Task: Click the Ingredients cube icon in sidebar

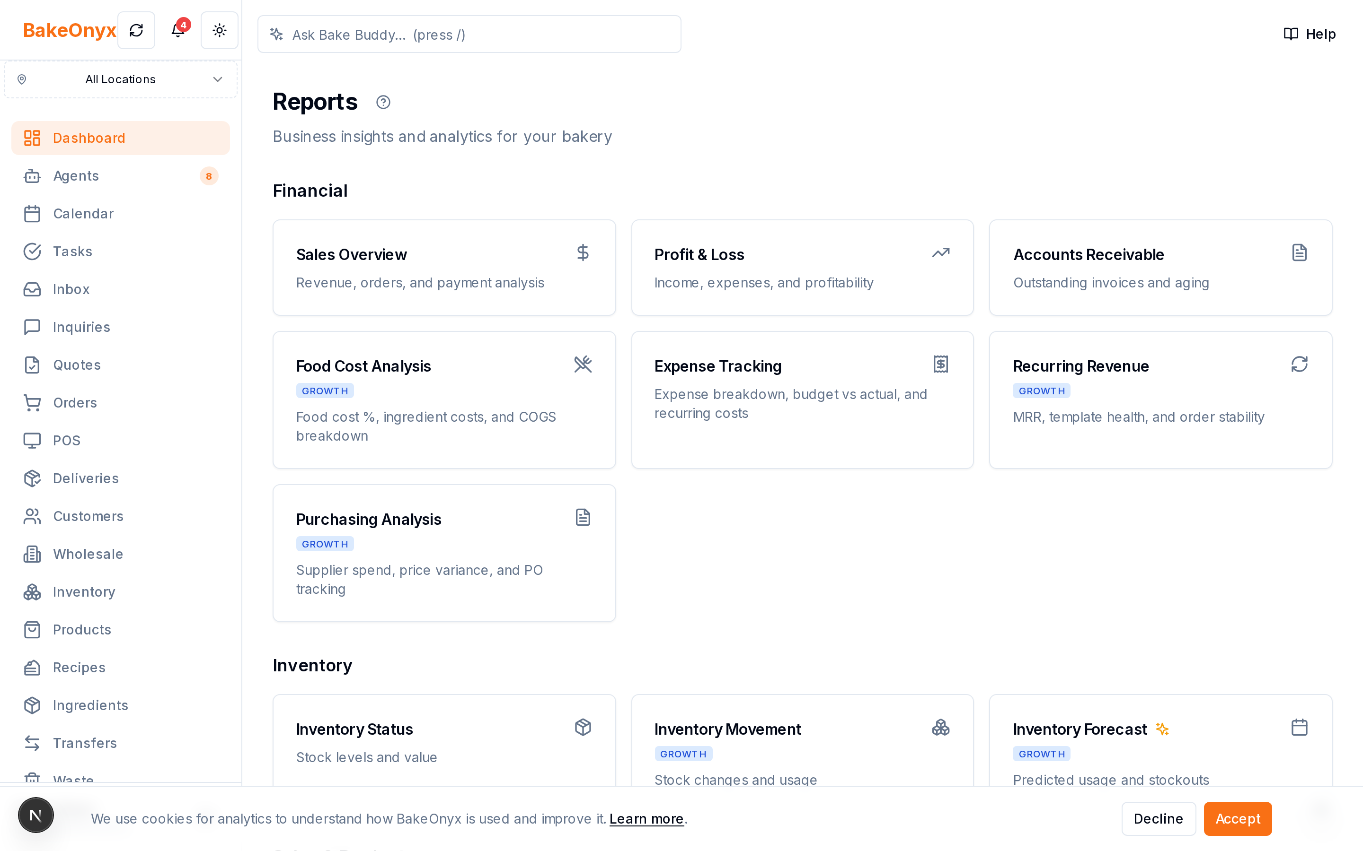Action: [32, 705]
